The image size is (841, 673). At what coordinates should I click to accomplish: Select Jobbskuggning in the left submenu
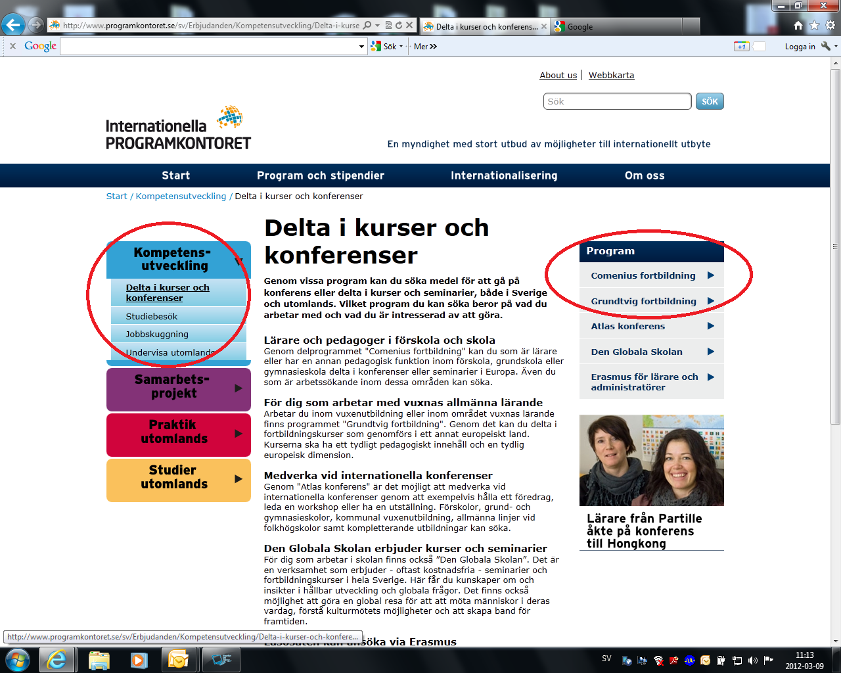(x=157, y=334)
